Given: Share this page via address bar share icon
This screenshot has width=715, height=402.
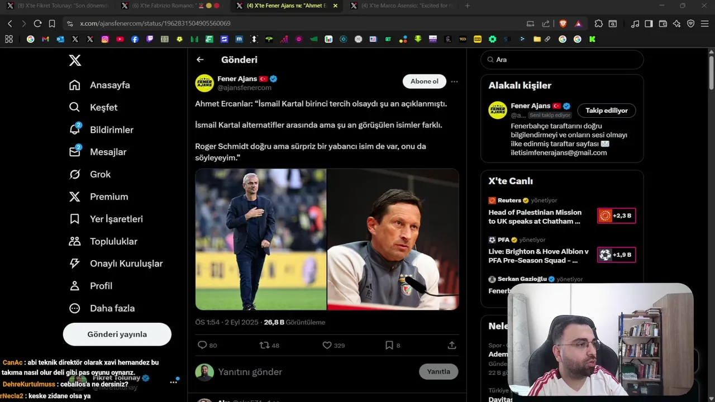Looking at the screenshot, I should click(546, 23).
